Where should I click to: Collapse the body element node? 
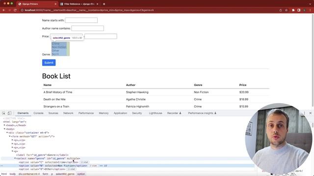[x=4, y=129]
